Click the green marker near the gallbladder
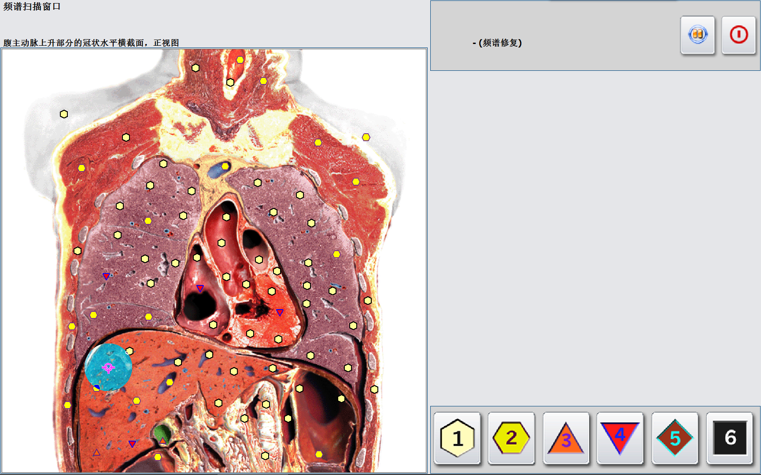Screen dimensions: 761x475 click(x=162, y=434)
